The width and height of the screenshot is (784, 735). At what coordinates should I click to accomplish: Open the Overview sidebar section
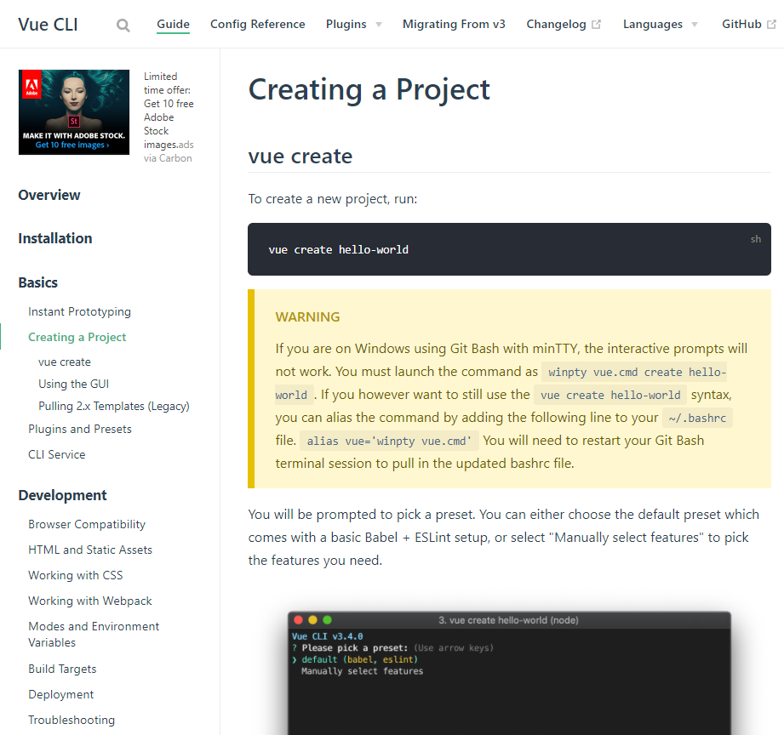[49, 195]
